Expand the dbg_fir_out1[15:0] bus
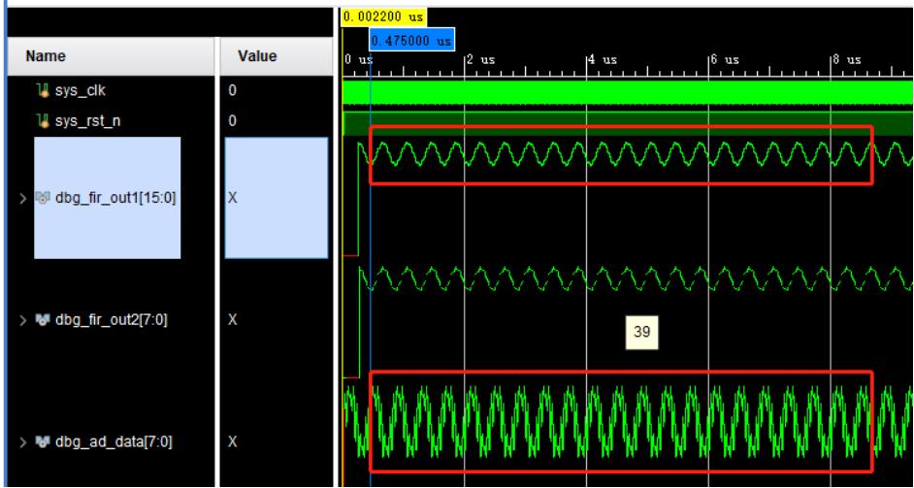Image resolution: width=914 pixels, height=488 pixels. [24, 198]
